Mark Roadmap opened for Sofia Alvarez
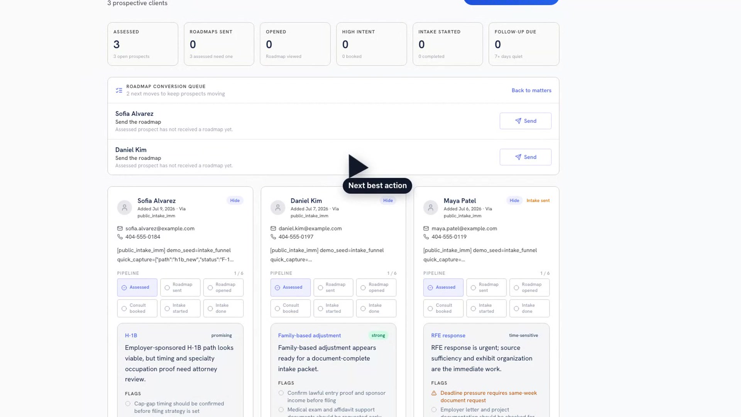 pos(223,287)
